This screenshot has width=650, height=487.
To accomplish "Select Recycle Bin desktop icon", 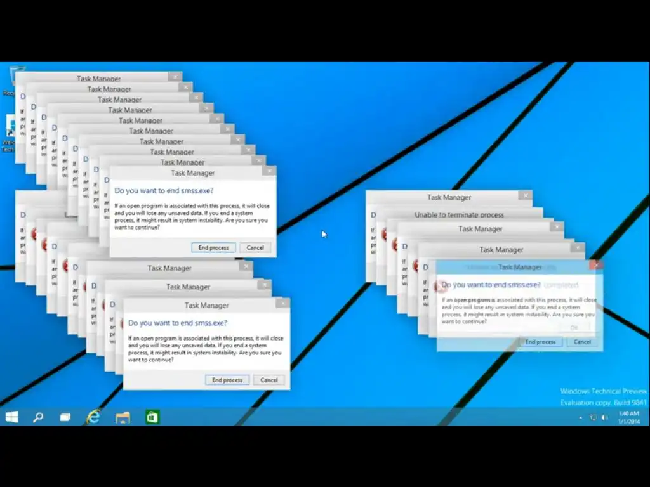I will coord(13,81).
